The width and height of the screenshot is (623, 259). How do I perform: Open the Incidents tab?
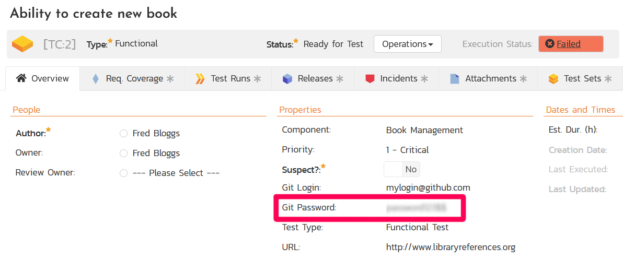(x=398, y=79)
